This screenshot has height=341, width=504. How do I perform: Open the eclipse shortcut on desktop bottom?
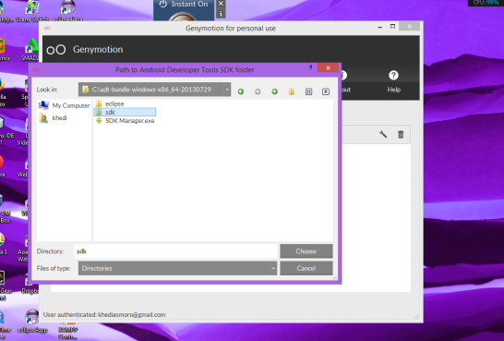pos(32,322)
